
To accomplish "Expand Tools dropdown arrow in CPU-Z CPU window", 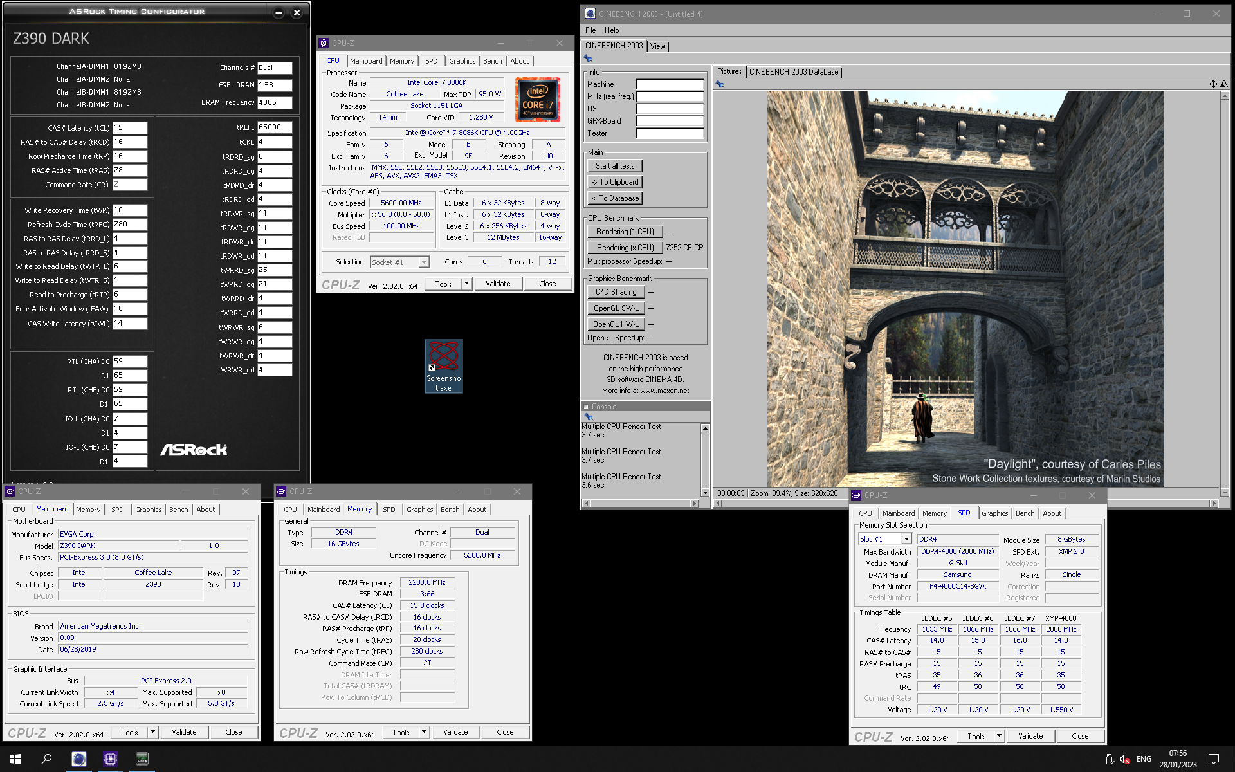I will (x=466, y=284).
